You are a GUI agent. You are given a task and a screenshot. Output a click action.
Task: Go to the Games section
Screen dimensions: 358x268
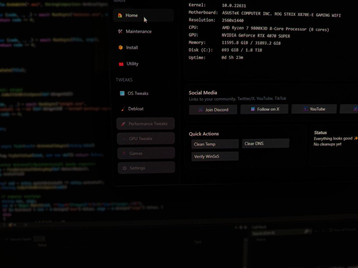click(x=146, y=153)
